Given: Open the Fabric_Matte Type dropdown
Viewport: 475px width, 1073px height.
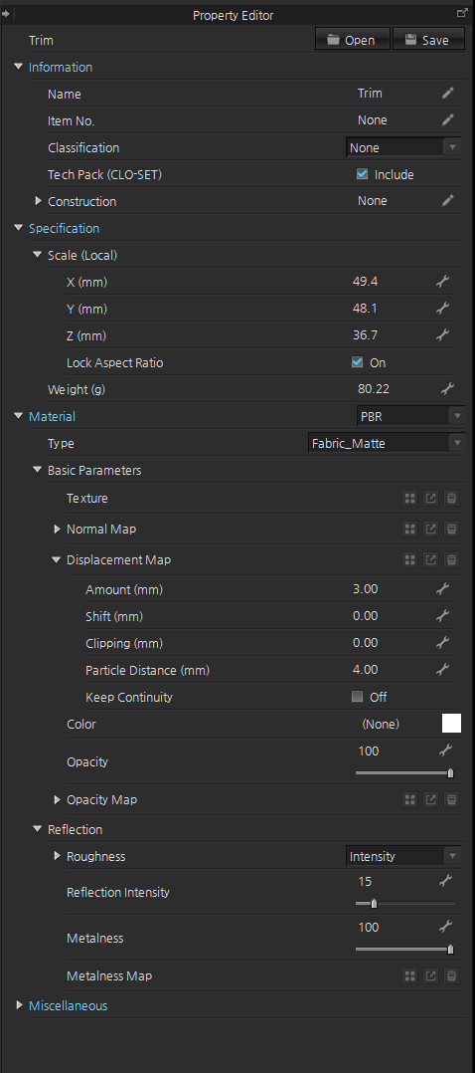Looking at the screenshot, I should (x=387, y=443).
